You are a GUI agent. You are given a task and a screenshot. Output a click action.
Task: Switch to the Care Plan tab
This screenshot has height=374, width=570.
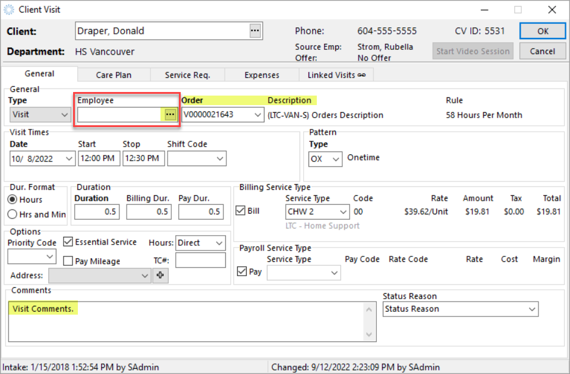point(113,74)
